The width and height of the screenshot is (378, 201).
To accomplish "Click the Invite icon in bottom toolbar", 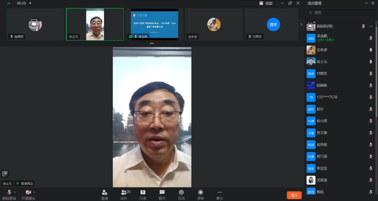I will click(104, 193).
